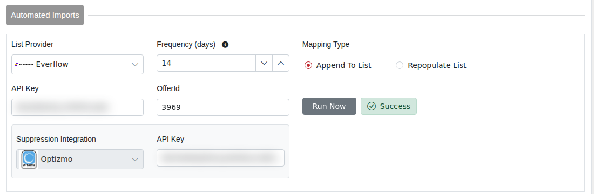Focus the Optizmo API Key field
Screen dimensions: 594x194
(220, 158)
